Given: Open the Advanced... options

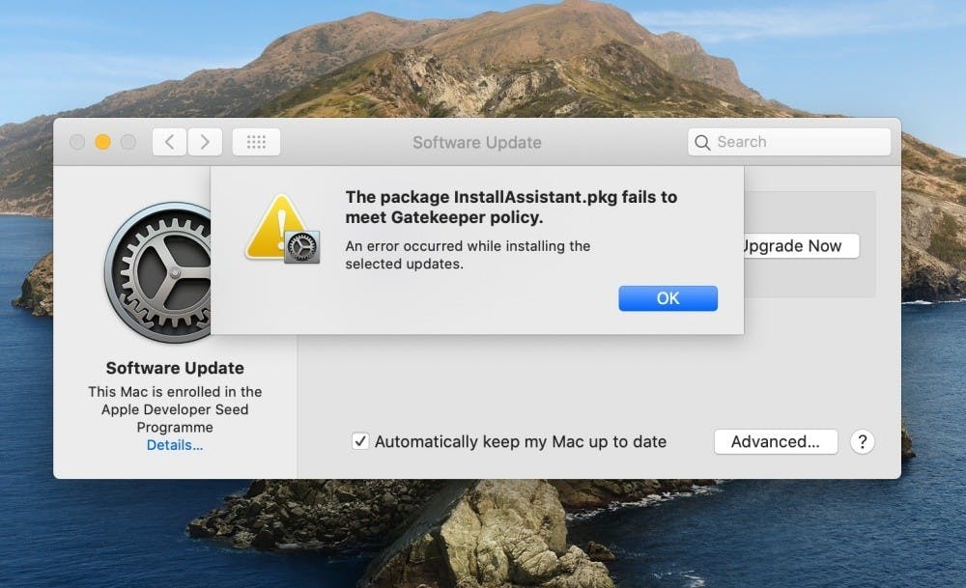Looking at the screenshot, I should pos(776,441).
